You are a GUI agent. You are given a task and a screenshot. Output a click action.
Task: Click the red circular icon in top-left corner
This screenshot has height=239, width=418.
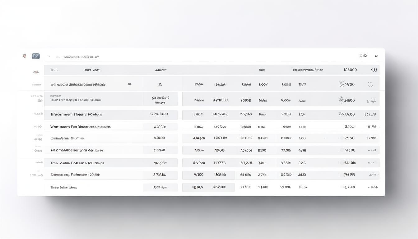point(24,56)
